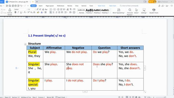This screenshot has height=98, width=174.
Task: Click the Print icon in quick access bar
Action: [15, 6]
